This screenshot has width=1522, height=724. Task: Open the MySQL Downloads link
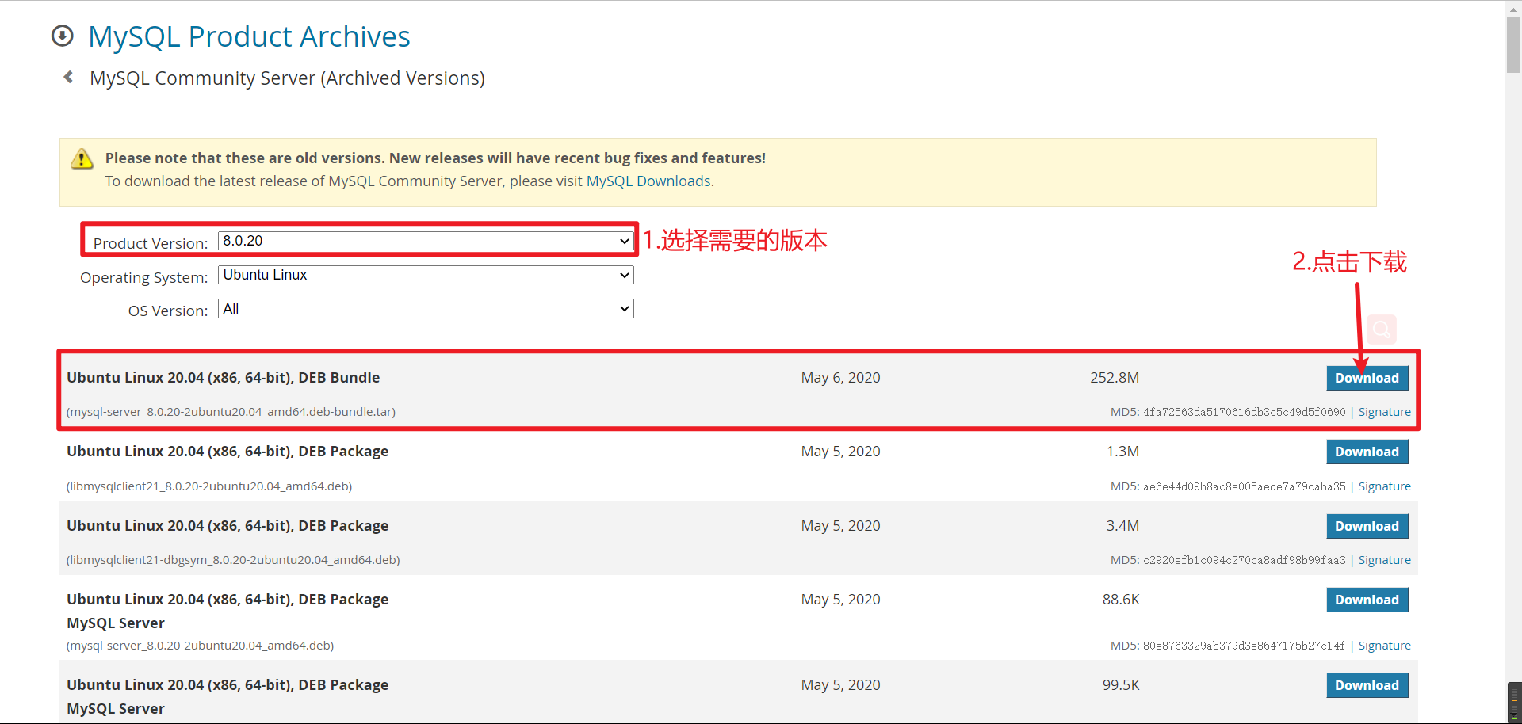(648, 181)
